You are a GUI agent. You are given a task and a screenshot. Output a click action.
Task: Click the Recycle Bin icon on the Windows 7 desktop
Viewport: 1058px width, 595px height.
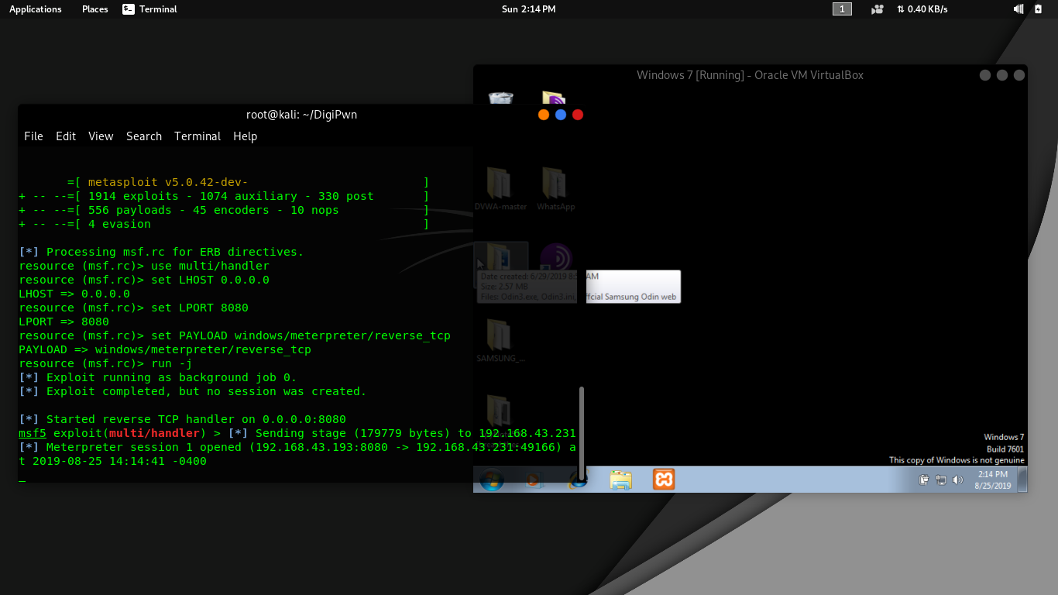[500, 99]
